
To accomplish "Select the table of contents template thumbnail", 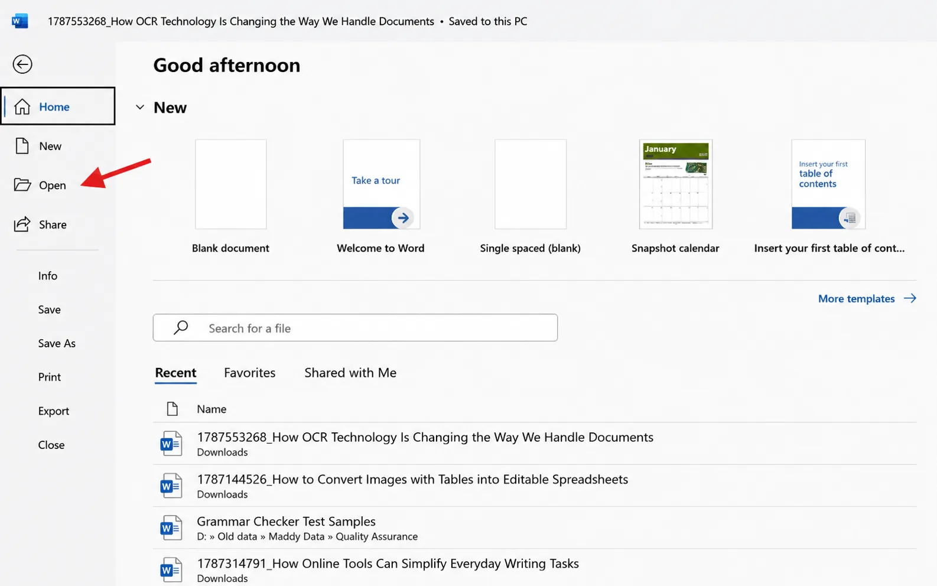I will tap(828, 184).
